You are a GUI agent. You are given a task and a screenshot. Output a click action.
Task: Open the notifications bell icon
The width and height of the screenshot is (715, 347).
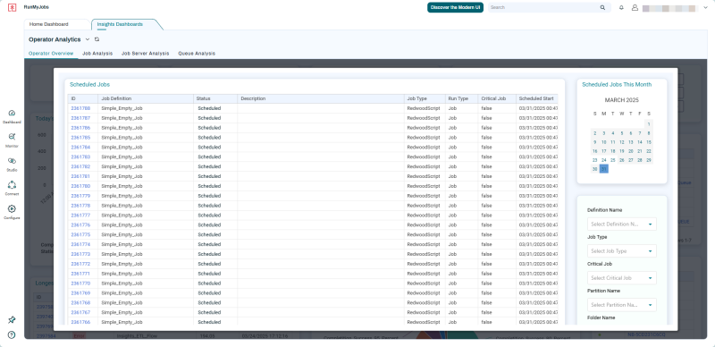(621, 7)
